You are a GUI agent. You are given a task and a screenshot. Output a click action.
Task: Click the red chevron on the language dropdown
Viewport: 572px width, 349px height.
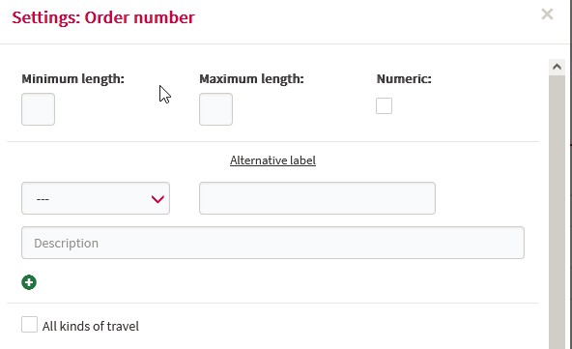157,199
